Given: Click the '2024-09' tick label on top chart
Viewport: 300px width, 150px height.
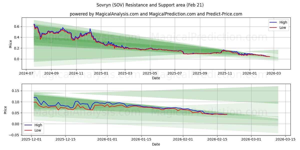Looking at the screenshot, I should click(51, 74).
